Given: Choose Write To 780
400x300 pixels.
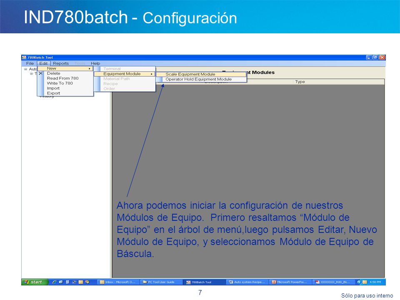Looking at the screenshot, I should coord(65,83).
